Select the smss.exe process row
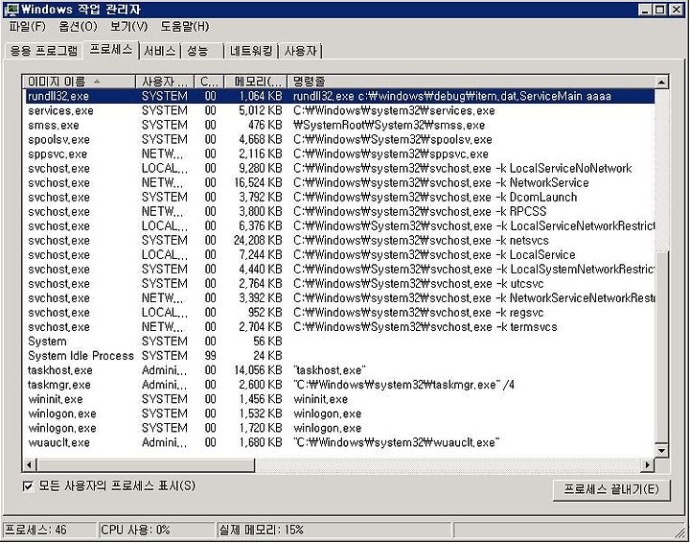The width and height of the screenshot is (690, 543). click(x=339, y=125)
